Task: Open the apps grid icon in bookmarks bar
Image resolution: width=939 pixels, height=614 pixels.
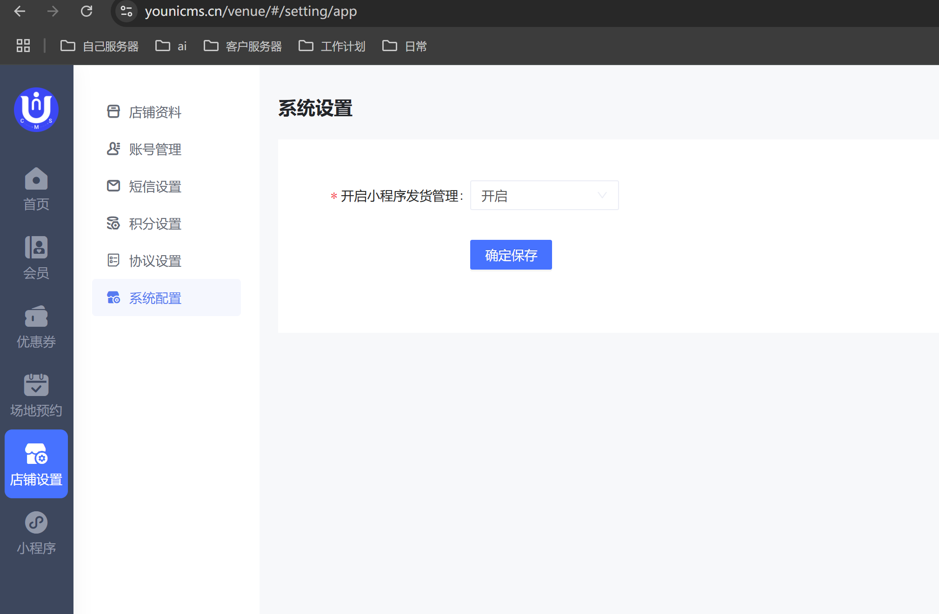Action: pos(23,46)
